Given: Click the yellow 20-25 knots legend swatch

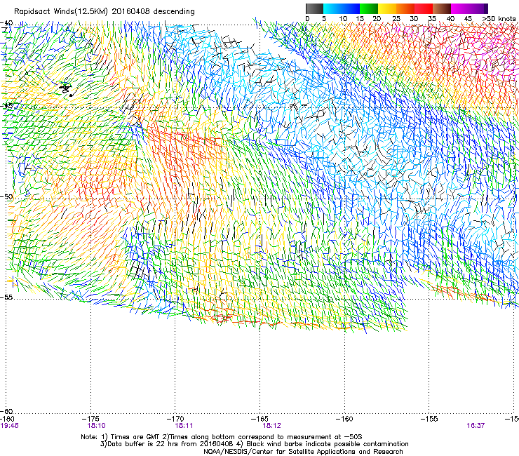Looking at the screenshot, I should click(x=387, y=8).
